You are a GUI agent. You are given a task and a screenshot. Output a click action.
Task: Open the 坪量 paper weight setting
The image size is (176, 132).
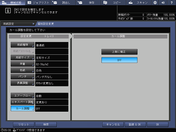[22, 64]
